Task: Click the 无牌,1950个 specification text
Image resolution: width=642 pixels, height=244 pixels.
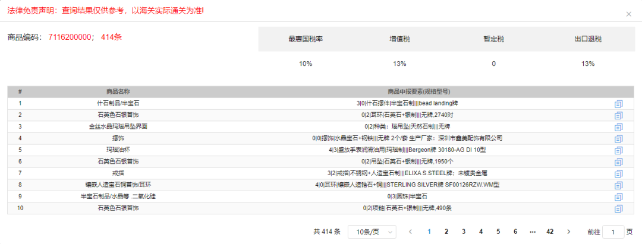Action: click(x=439, y=162)
